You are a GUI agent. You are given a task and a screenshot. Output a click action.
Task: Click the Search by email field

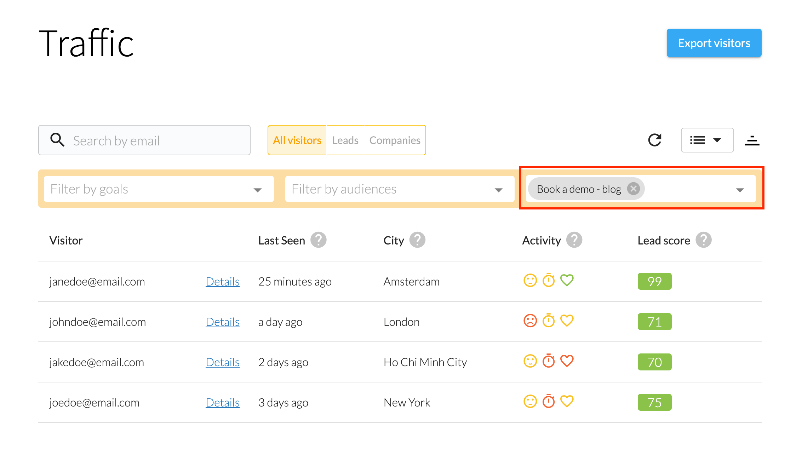pos(156,140)
